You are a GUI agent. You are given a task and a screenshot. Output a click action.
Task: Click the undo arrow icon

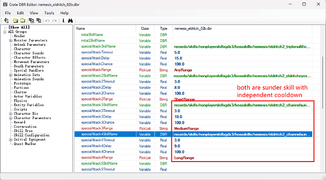pos(47,21)
